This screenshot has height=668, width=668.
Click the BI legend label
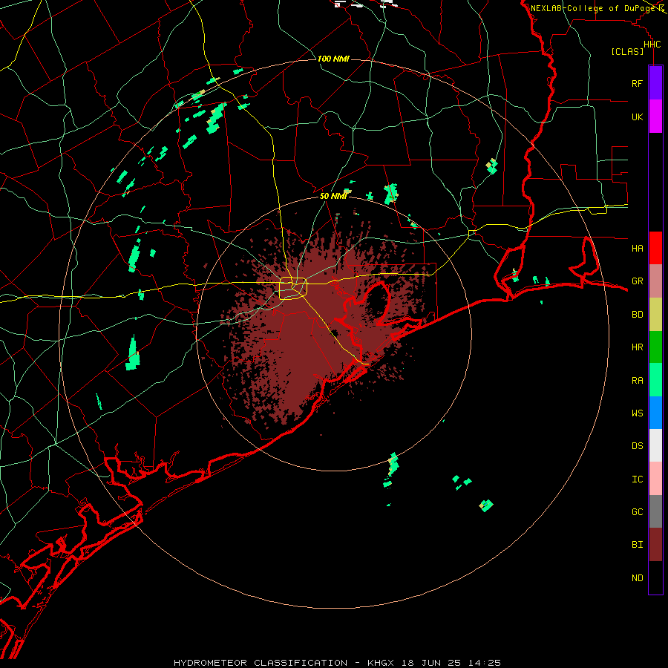point(637,545)
